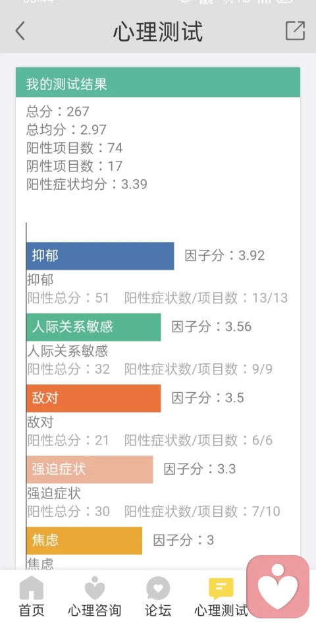Open the 论坛 chat bubble icon
Image resolution: width=316 pixels, height=625 pixels.
158,588
